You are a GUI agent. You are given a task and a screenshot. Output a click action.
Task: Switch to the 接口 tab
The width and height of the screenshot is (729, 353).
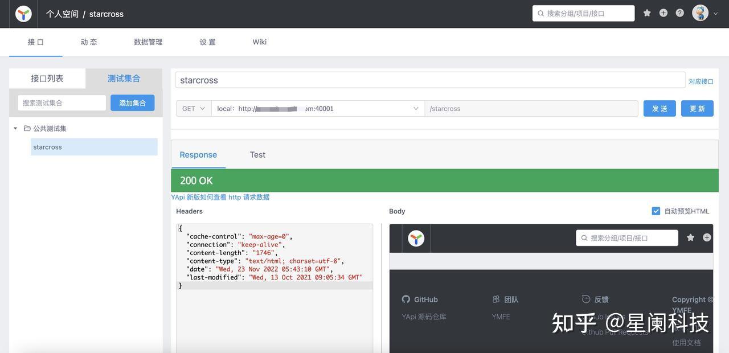pyautogui.click(x=36, y=42)
